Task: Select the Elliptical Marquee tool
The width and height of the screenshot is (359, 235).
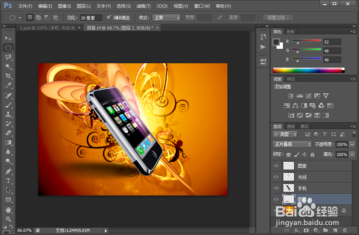Action: click(8, 48)
